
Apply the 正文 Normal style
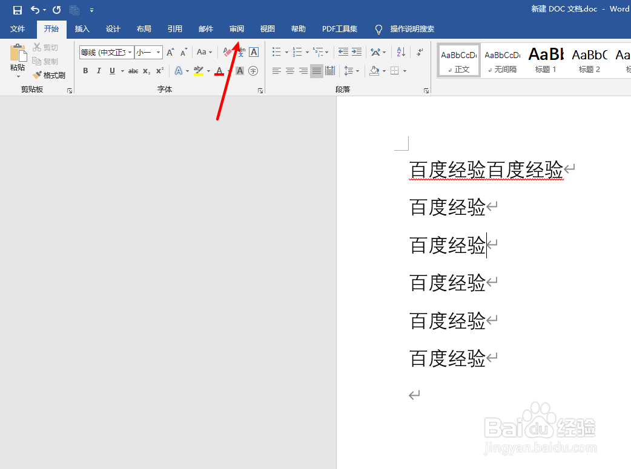(459, 61)
